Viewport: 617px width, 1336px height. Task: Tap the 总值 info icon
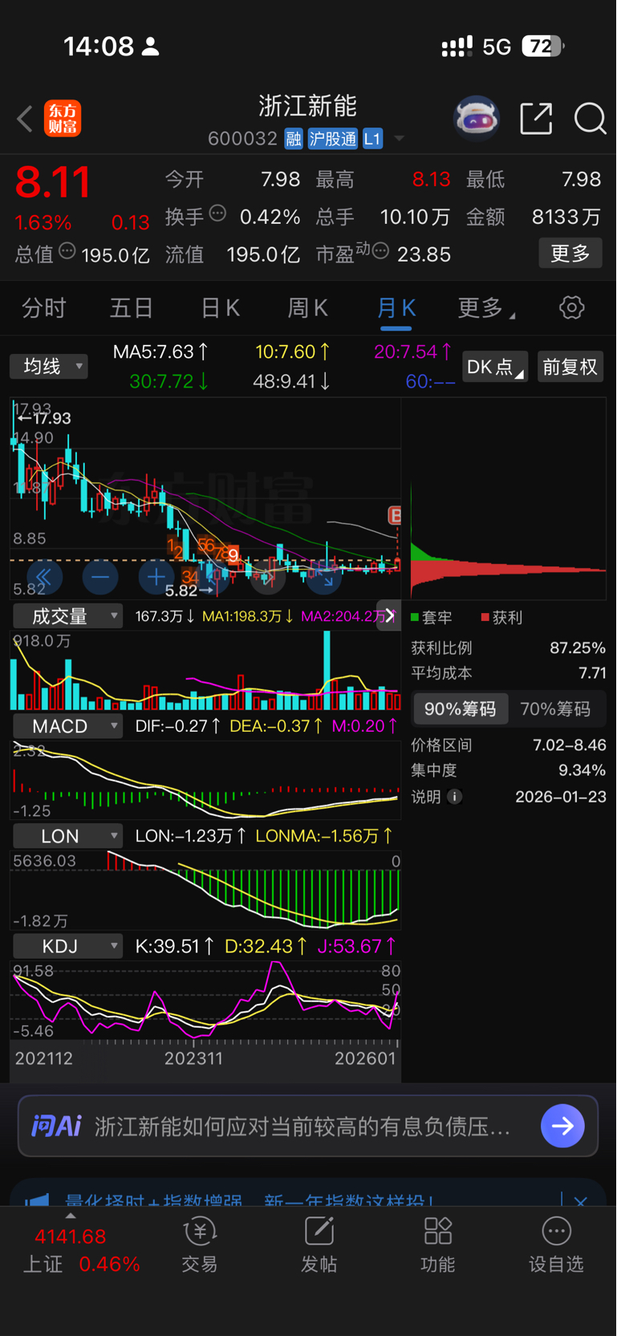[67, 251]
